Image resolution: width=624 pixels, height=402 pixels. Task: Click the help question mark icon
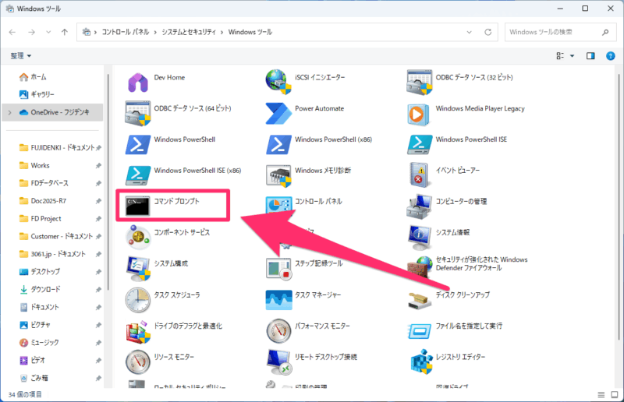611,56
